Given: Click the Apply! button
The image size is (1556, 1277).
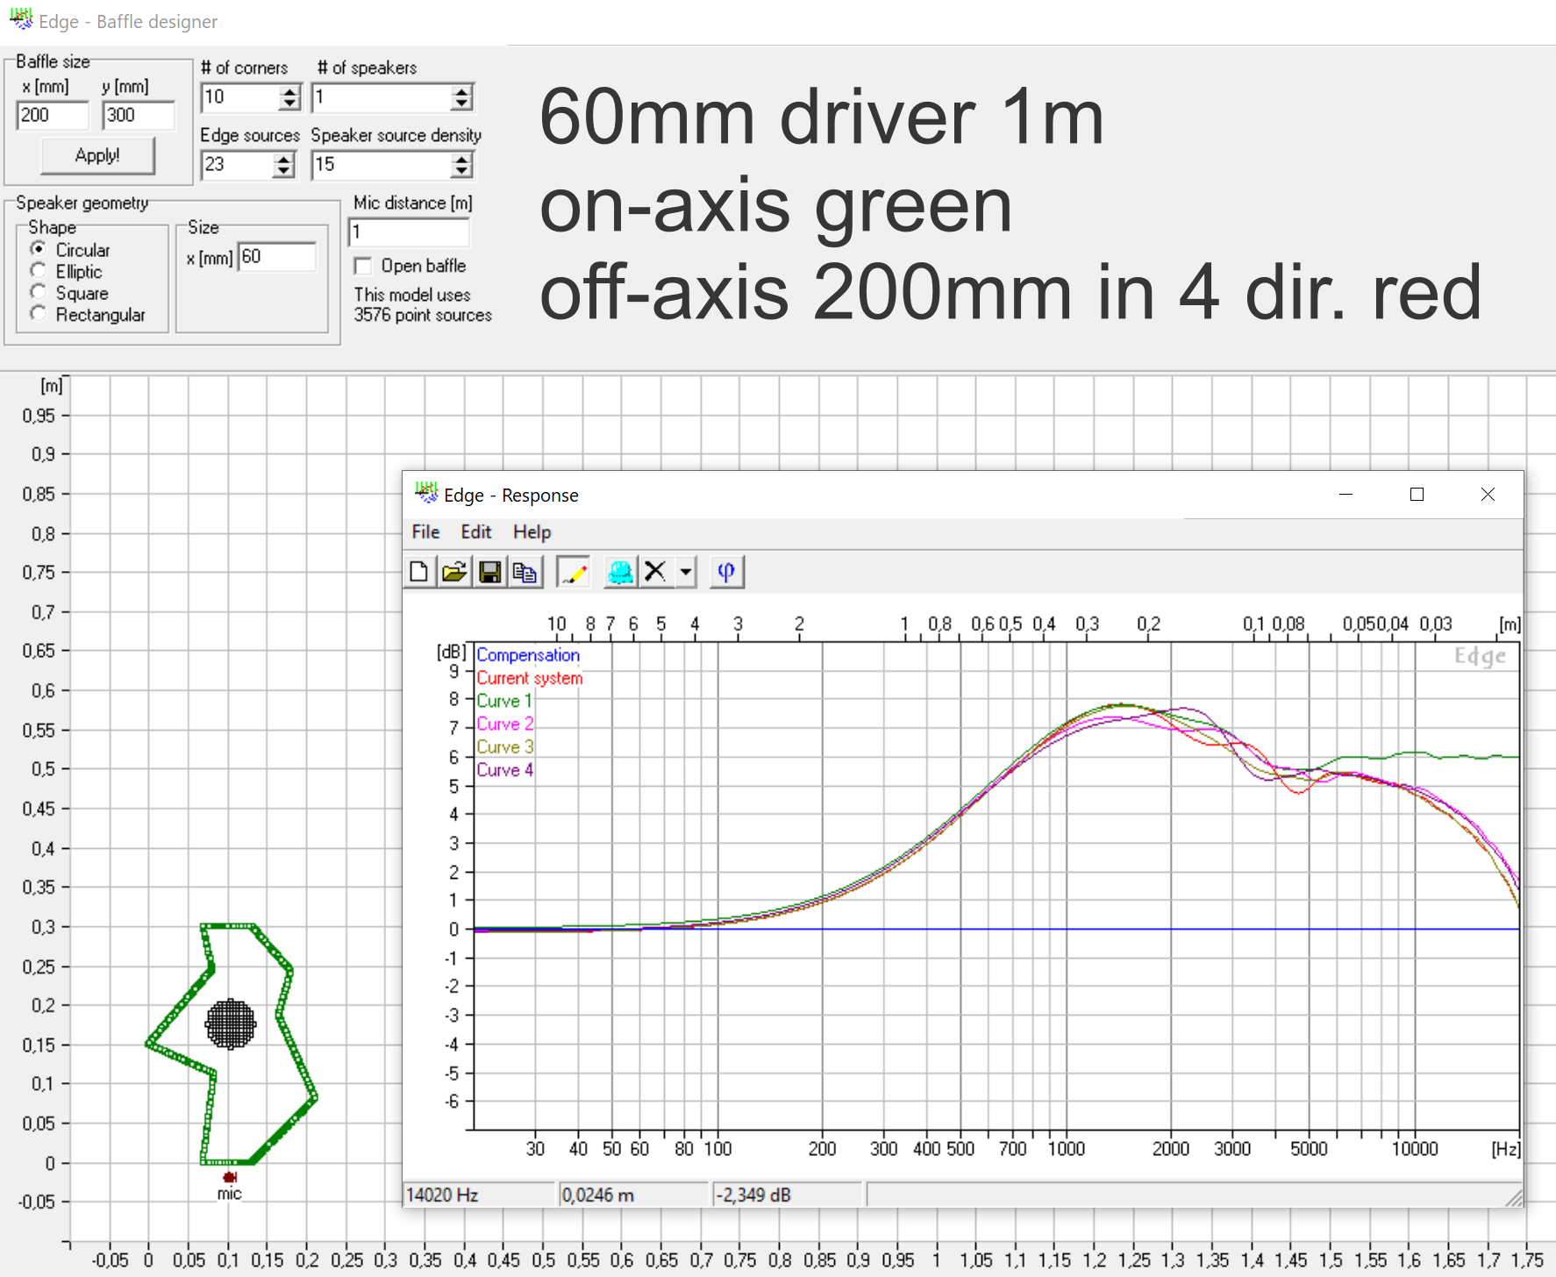Looking at the screenshot, I should pyautogui.click(x=97, y=155).
